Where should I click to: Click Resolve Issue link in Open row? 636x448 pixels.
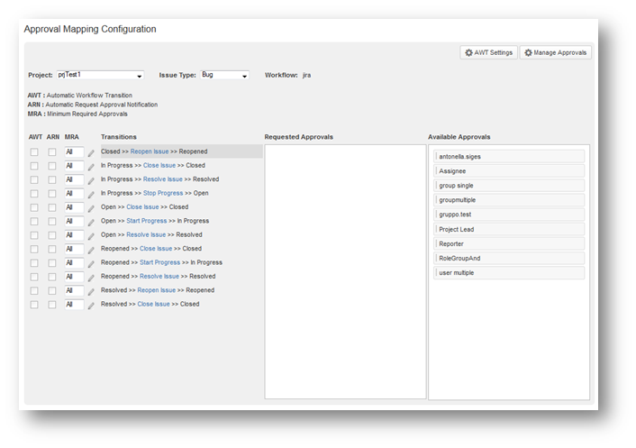[x=146, y=234]
